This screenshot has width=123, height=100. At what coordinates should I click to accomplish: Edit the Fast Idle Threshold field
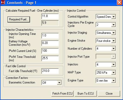pos(50,71)
